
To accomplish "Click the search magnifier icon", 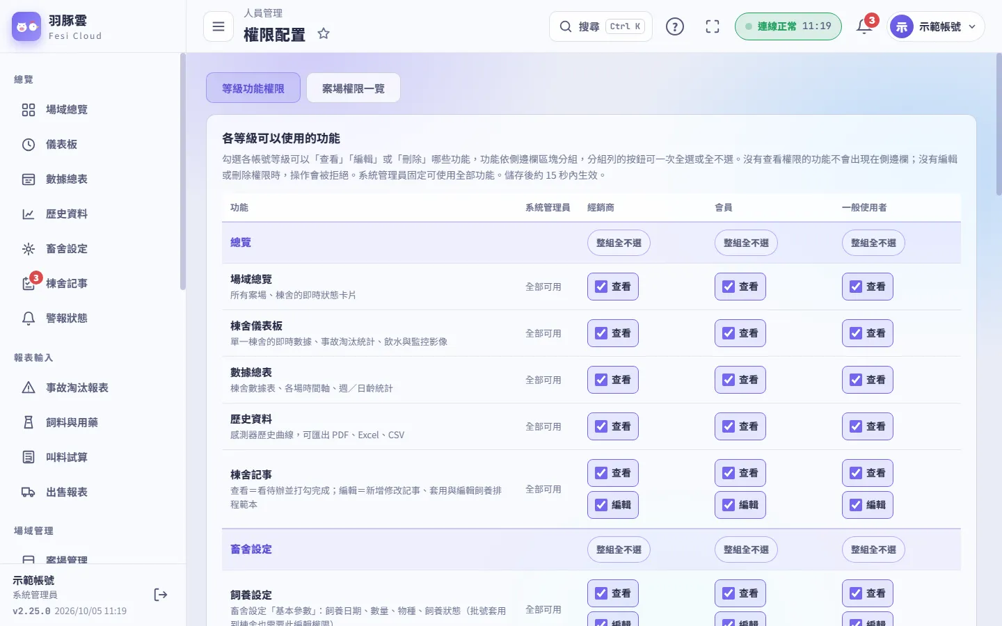I will point(566,26).
